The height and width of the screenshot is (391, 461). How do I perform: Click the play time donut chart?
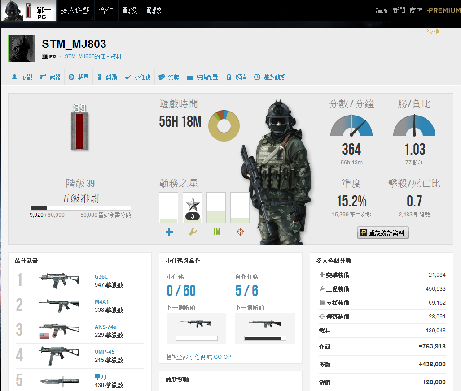224,126
